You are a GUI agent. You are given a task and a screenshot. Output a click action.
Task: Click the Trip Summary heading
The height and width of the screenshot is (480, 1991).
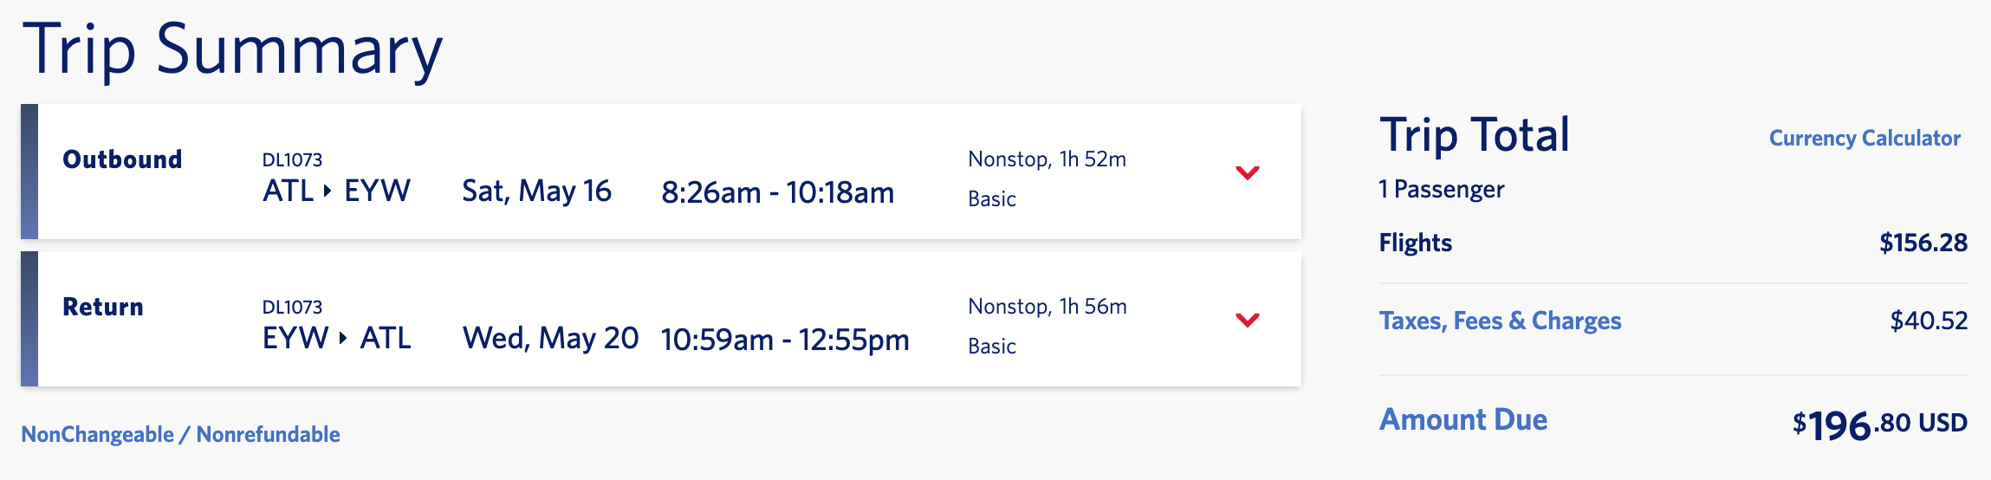232,50
